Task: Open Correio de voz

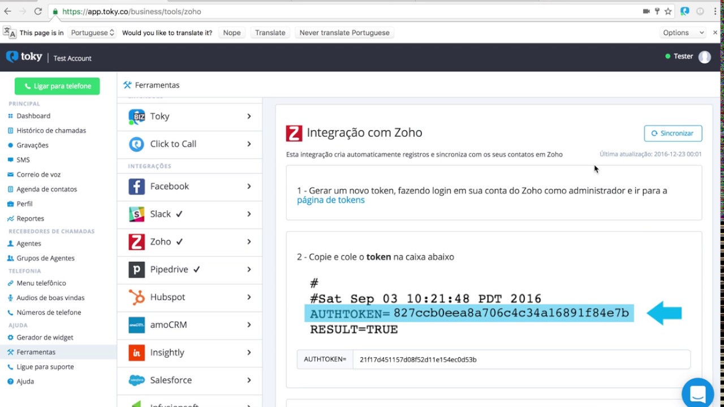Action: 38,175
